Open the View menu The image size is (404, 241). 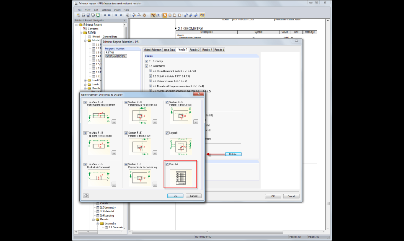[88, 10]
